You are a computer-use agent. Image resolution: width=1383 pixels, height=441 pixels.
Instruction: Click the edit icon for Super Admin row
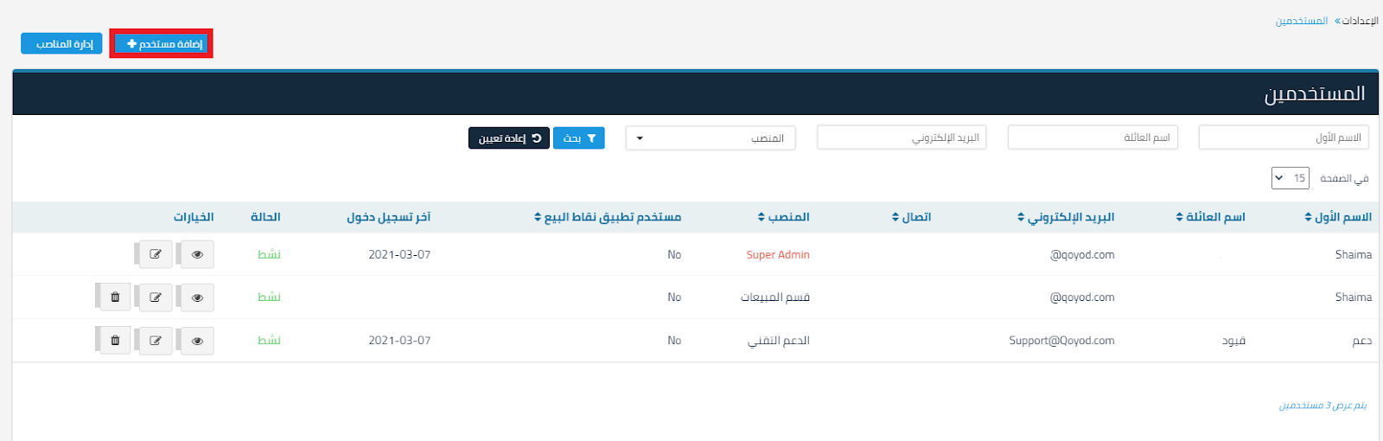(156, 254)
